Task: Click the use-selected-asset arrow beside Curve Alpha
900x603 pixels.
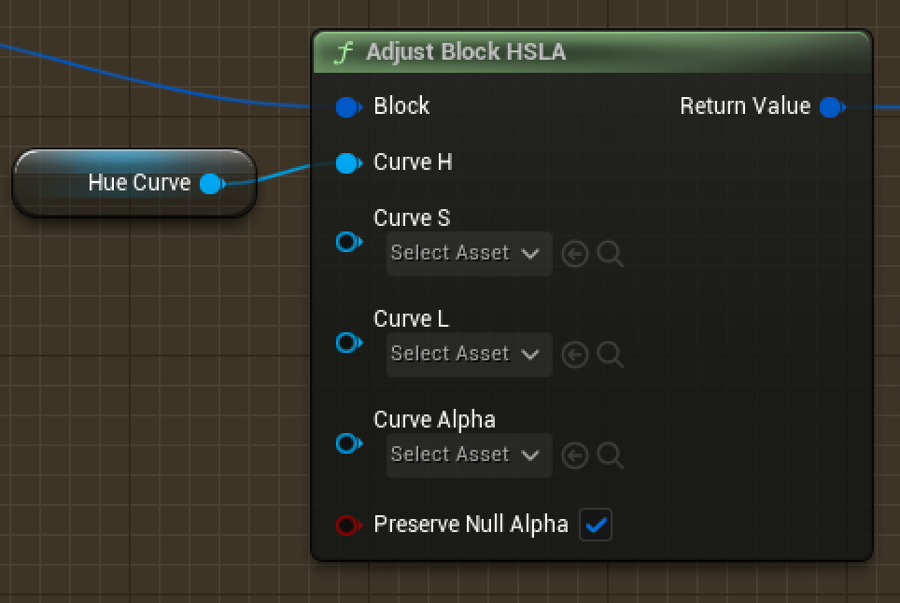Action: click(575, 455)
